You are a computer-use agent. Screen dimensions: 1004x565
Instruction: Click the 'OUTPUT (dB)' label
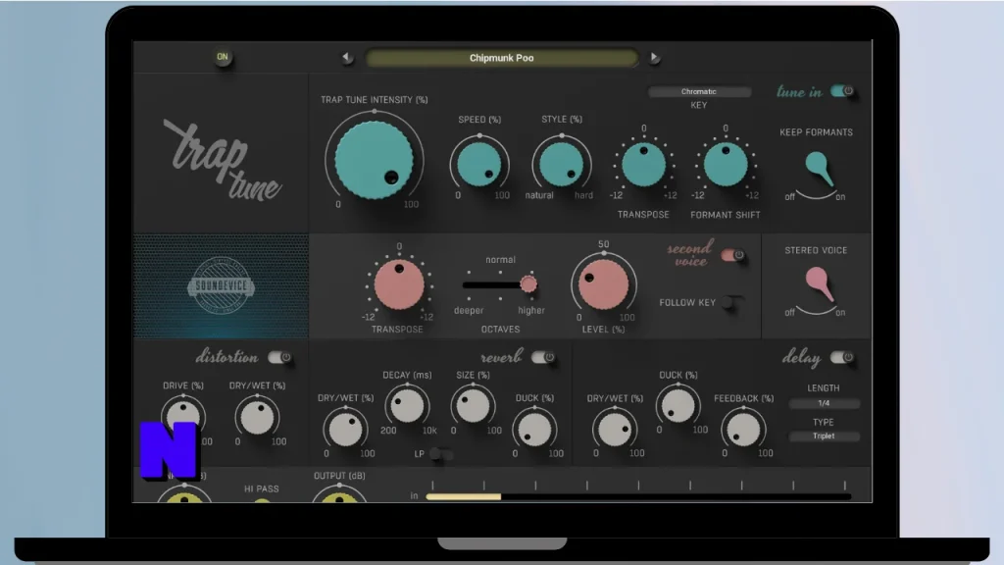339,476
